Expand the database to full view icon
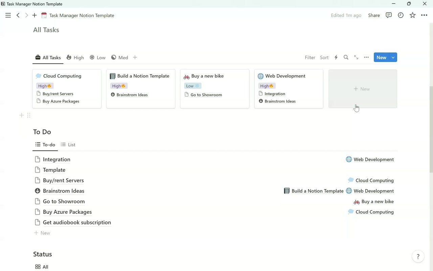This screenshot has height=271, width=433. pos(356,57)
